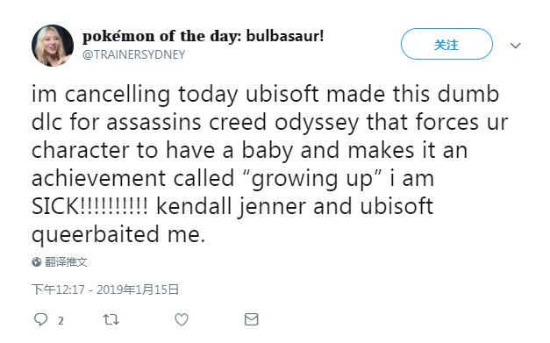The height and width of the screenshot is (343, 550).
Task: Click the text SICK!!!!!!!!!! in the tweet
Action: click(x=89, y=206)
